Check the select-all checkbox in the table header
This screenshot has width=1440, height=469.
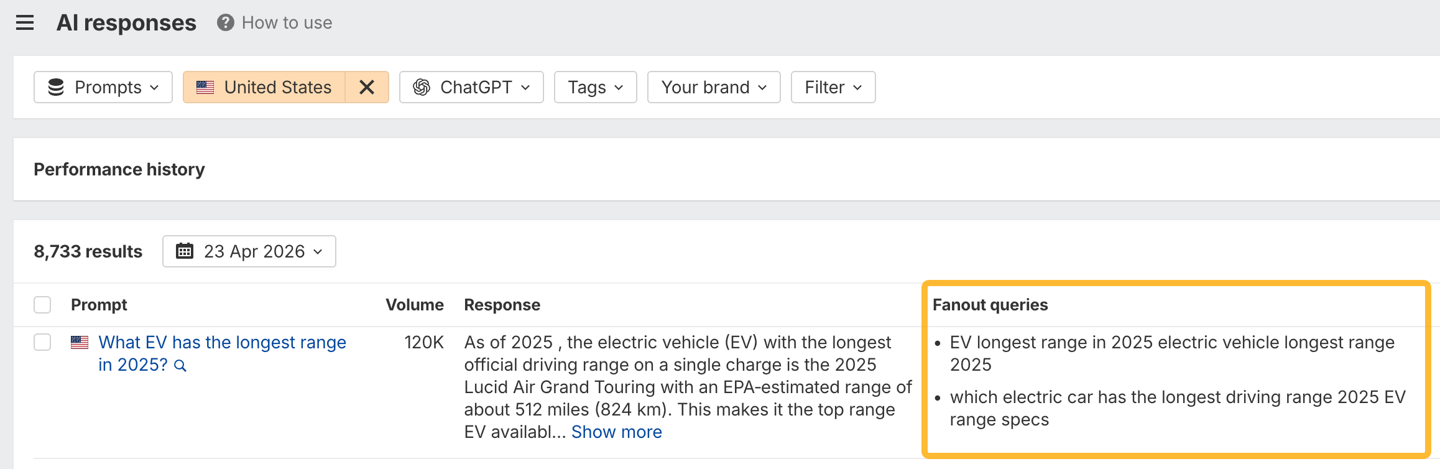click(42, 304)
